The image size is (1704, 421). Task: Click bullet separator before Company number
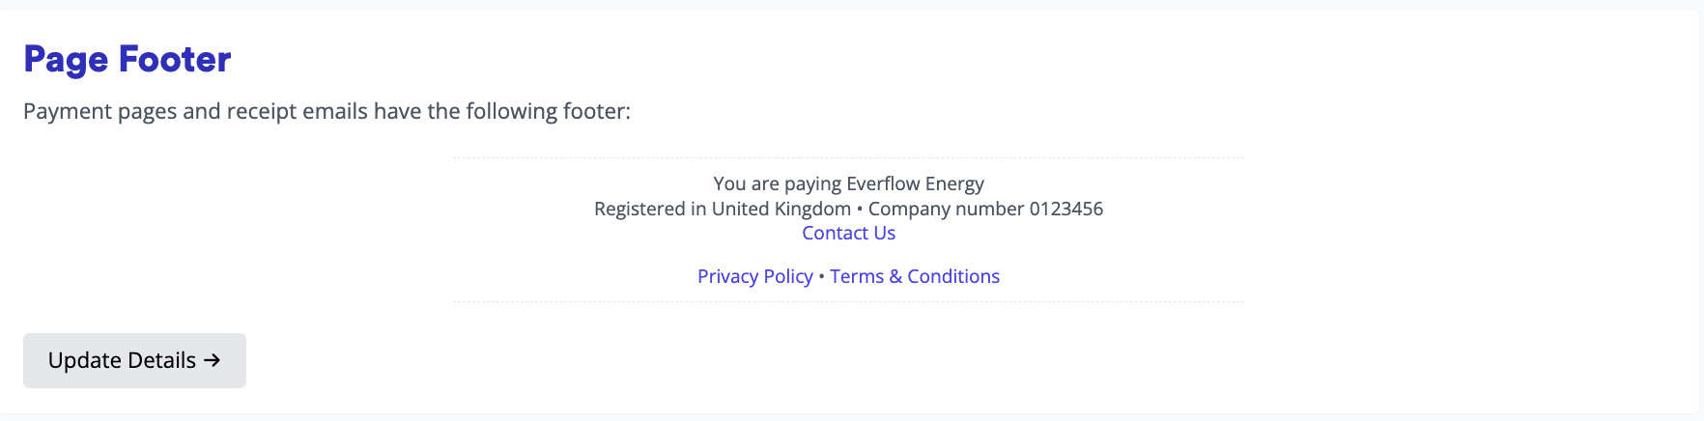pyautogui.click(x=860, y=209)
